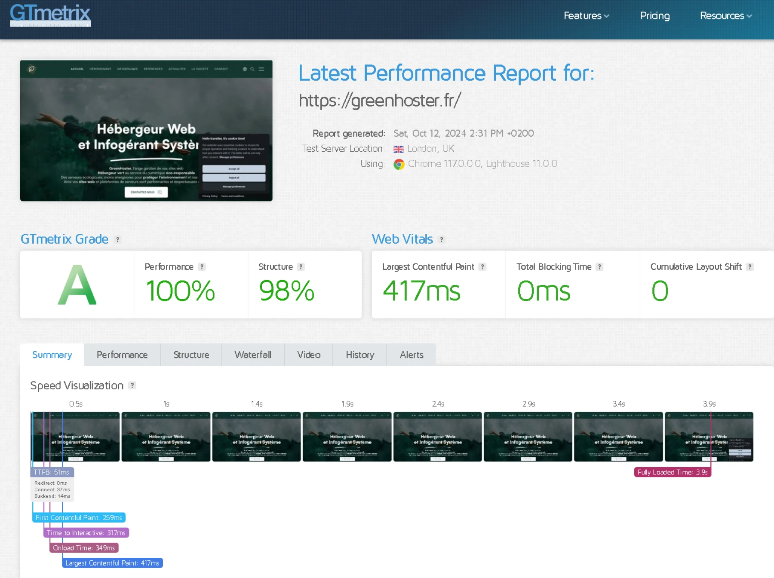Click Speed Visualization help icon
774x578 pixels.
pos(132,385)
